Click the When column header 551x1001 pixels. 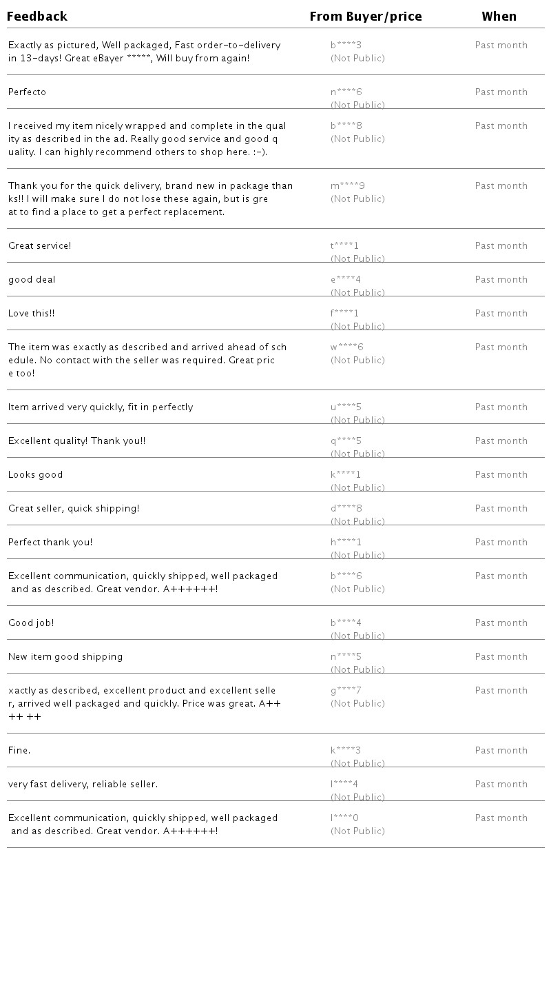[499, 16]
